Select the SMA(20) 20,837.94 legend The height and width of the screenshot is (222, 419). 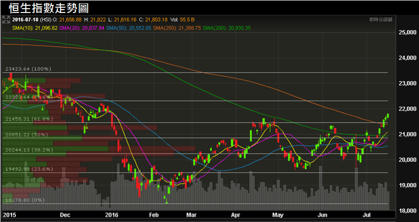pyautogui.click(x=82, y=28)
